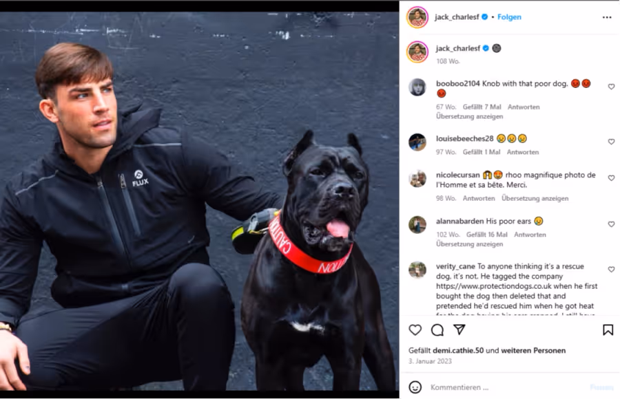Open comment speech bubble icon
Screen dimensions: 620x399
(437, 330)
